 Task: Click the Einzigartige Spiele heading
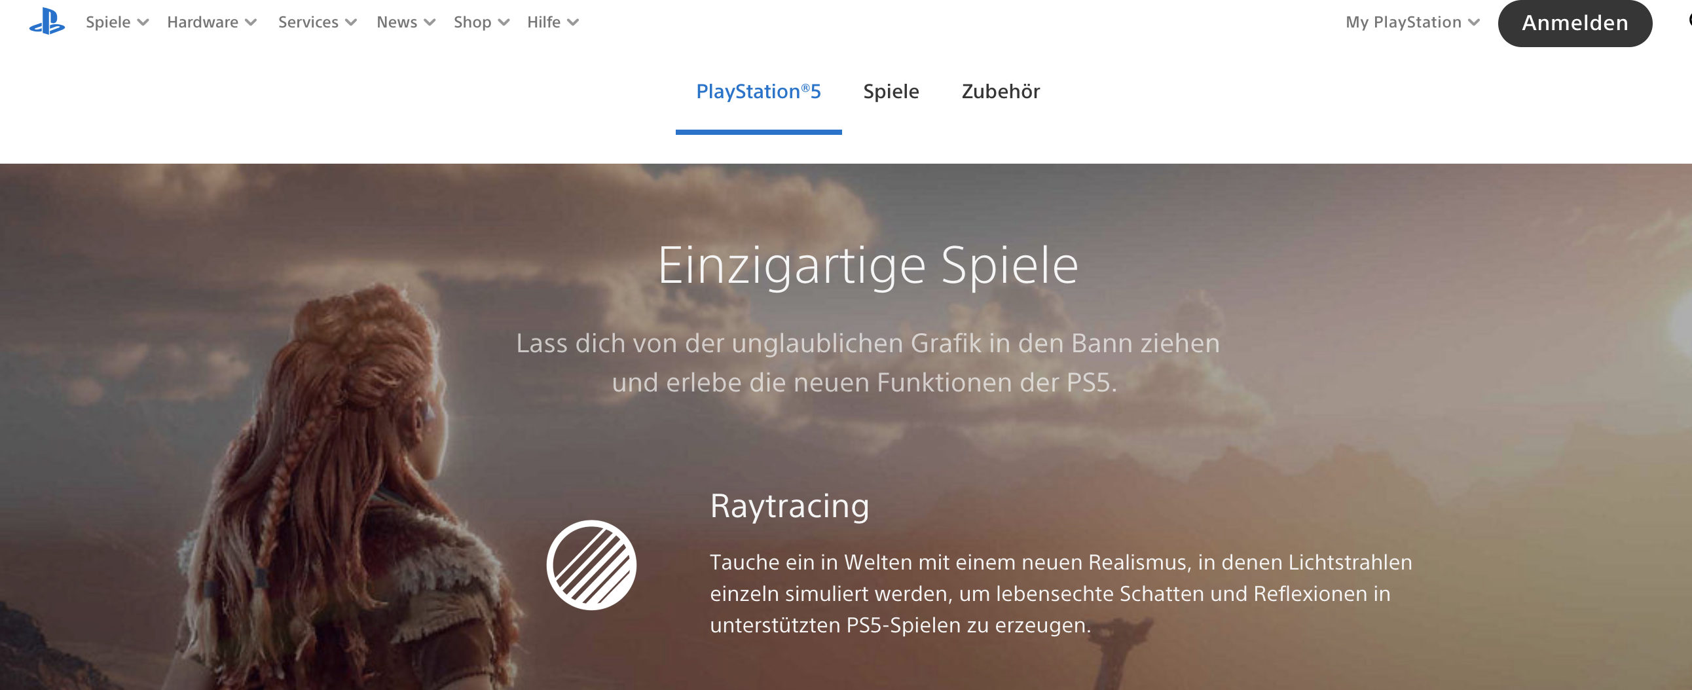(x=868, y=266)
